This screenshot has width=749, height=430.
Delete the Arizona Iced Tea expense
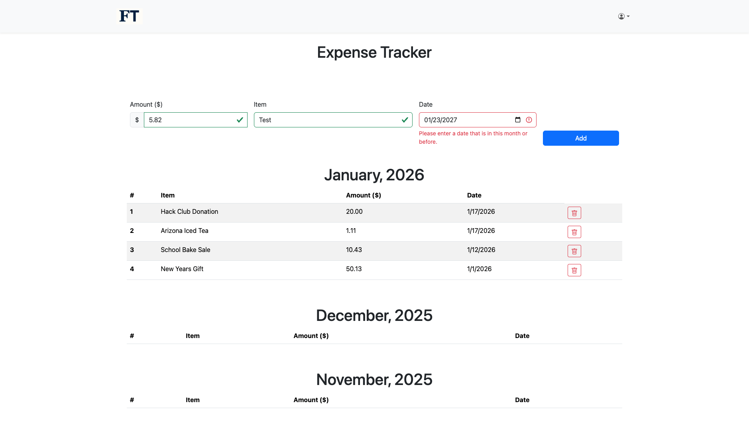pos(574,232)
